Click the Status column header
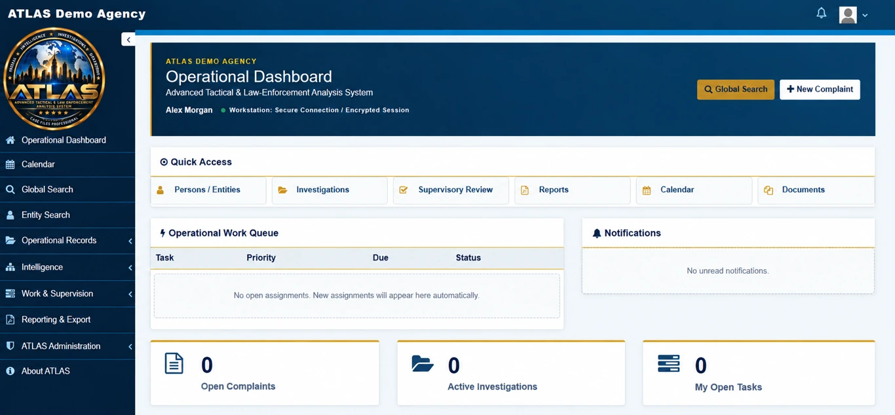 pyautogui.click(x=468, y=258)
